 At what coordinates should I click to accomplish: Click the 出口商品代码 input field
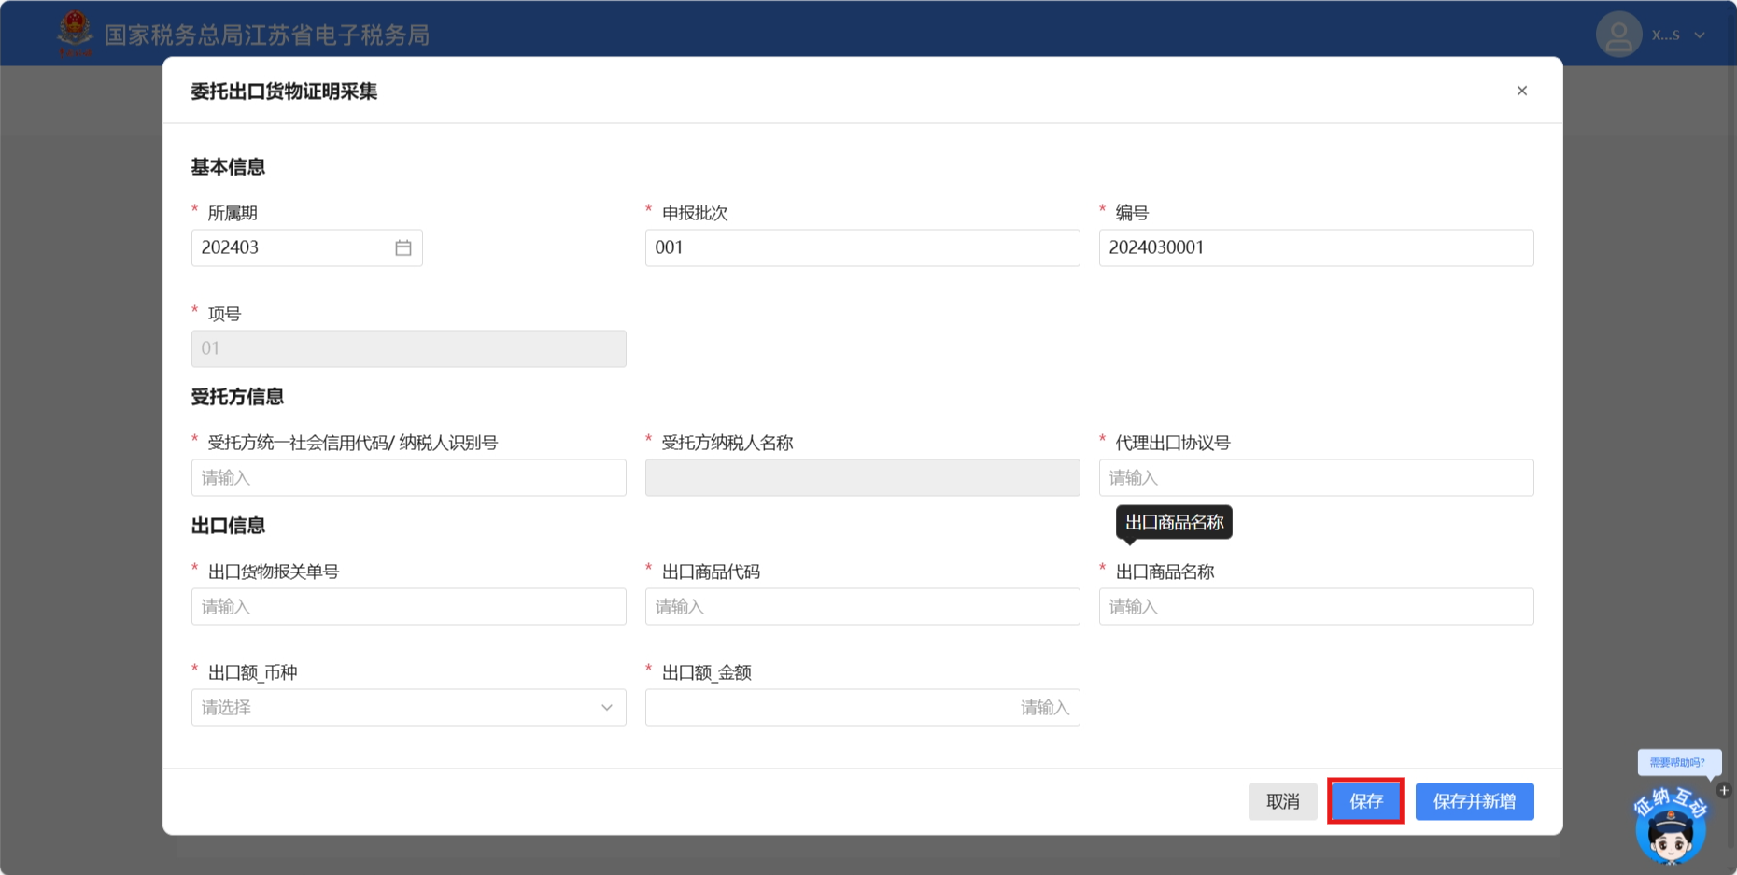point(861,607)
